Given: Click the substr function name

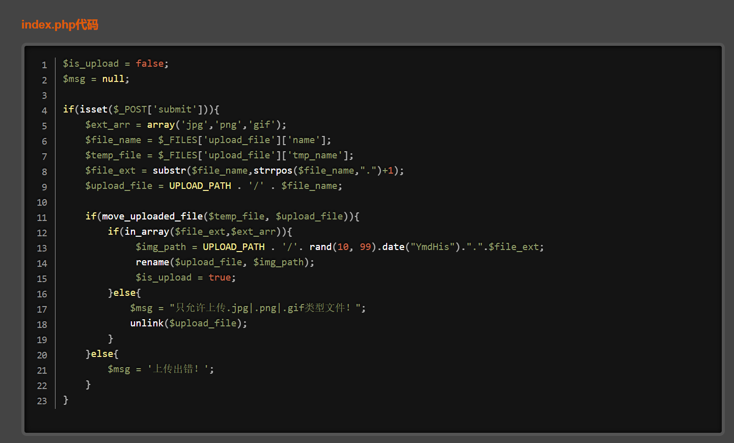Looking at the screenshot, I should point(169,171).
